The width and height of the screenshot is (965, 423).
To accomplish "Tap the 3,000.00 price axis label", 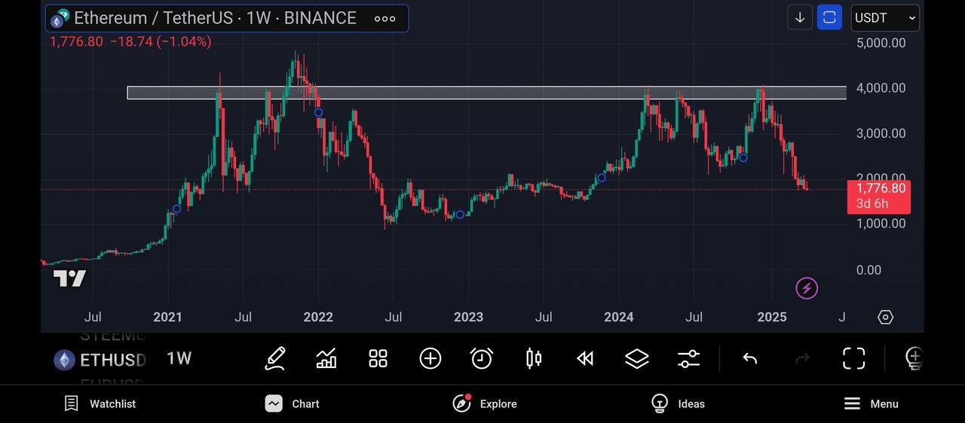I will 881,133.
